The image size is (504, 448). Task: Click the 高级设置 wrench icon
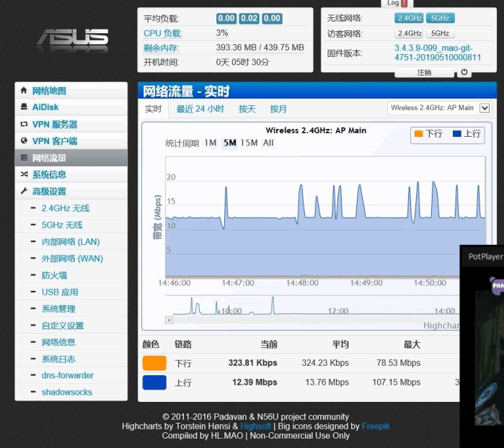(x=24, y=191)
